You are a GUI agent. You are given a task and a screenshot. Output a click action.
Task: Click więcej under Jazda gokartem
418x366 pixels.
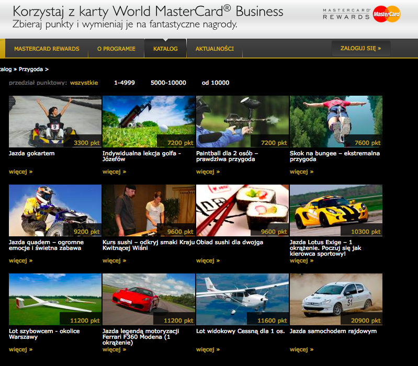[21, 172]
